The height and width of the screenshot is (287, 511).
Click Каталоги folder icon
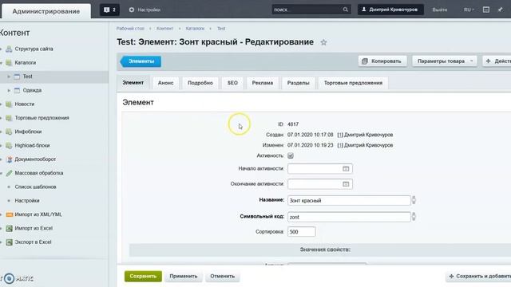click(9, 62)
